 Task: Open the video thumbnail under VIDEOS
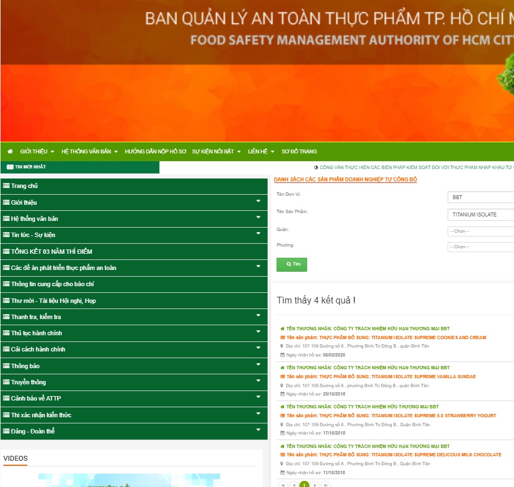coord(129,480)
